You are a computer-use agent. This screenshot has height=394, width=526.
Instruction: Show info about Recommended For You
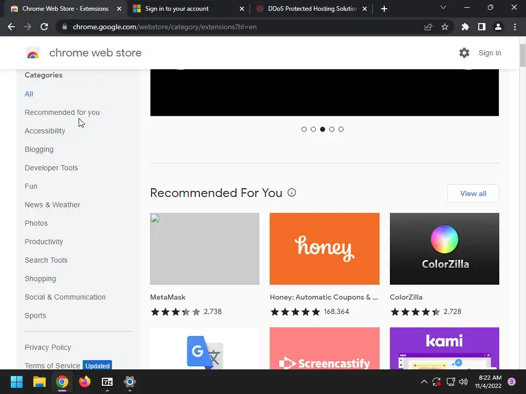[x=292, y=193]
